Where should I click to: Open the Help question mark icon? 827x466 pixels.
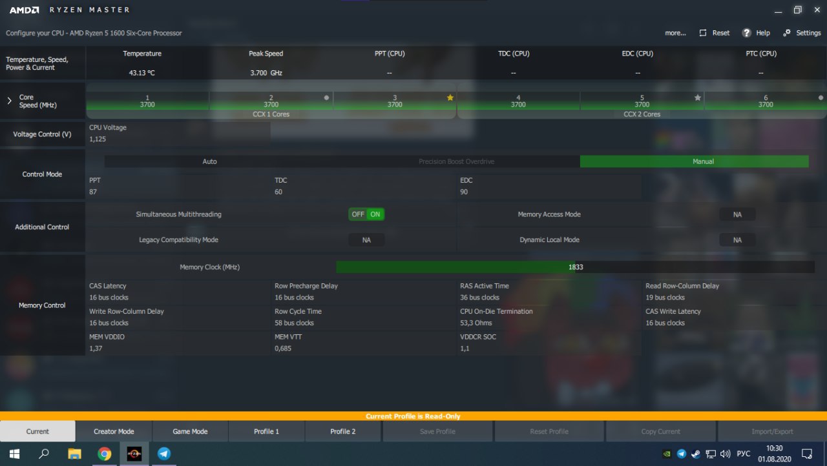pyautogui.click(x=747, y=33)
